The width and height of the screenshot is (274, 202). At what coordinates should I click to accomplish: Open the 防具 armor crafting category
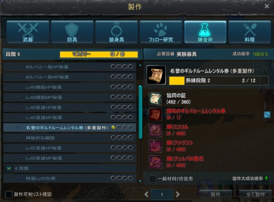(x=72, y=32)
